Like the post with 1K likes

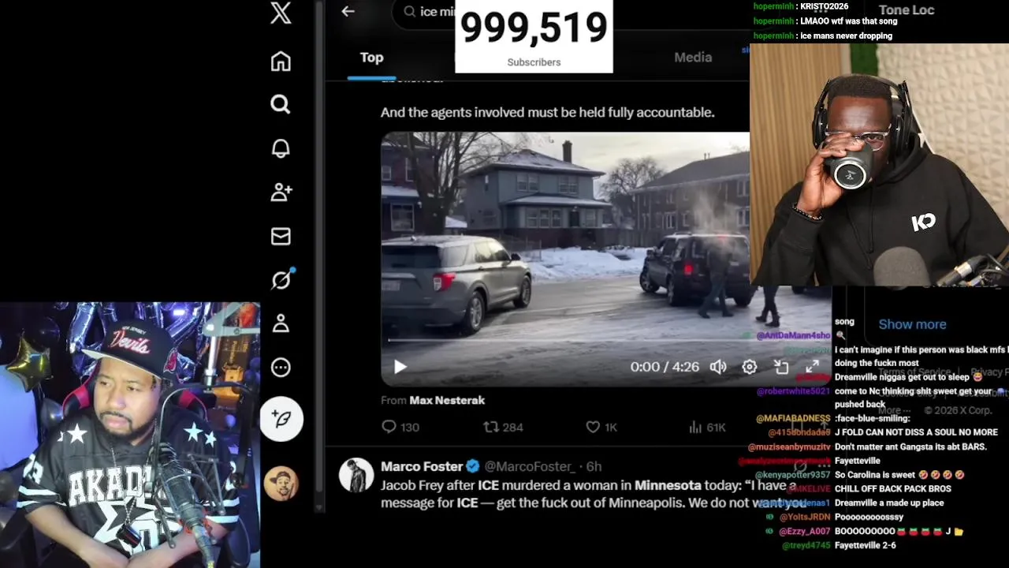tap(601, 427)
